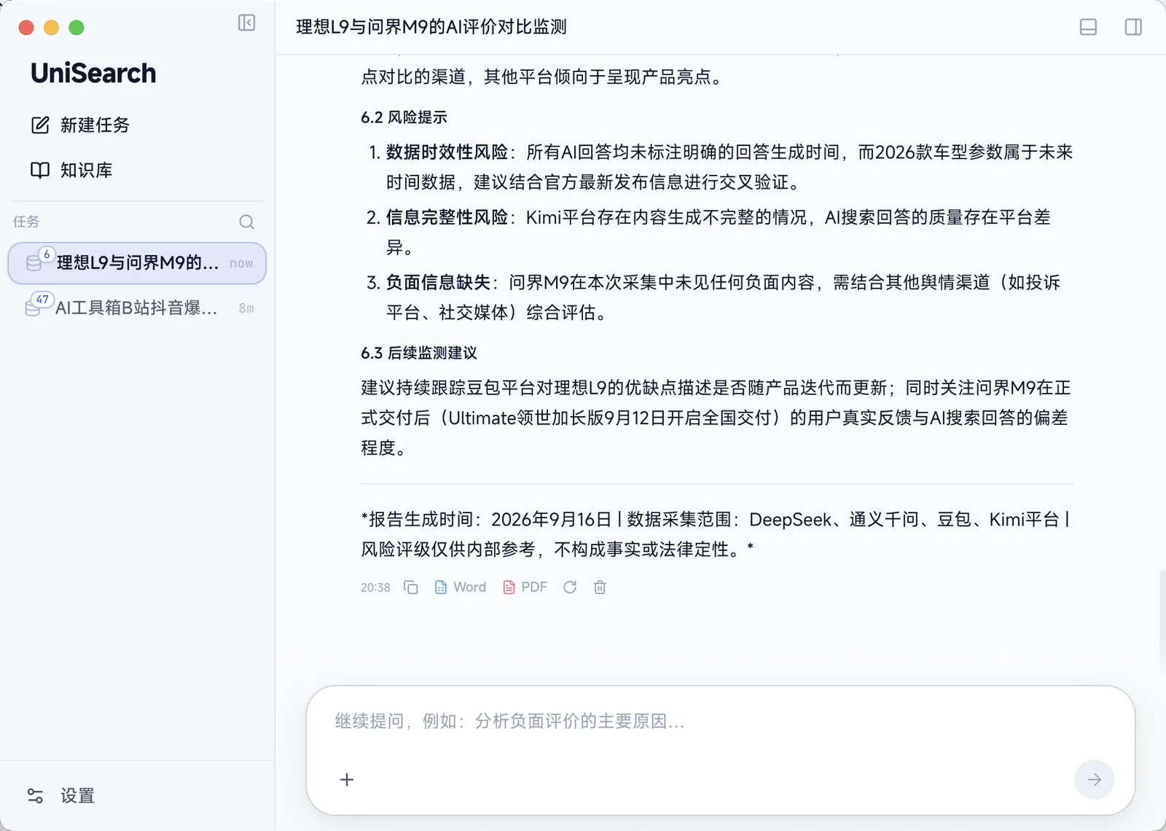Image resolution: width=1166 pixels, height=831 pixels.
Task: Click the 信息完整性风险 bold text
Action: click(447, 217)
